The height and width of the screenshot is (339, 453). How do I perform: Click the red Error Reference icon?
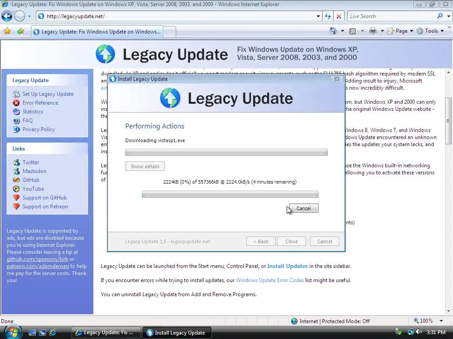16,103
